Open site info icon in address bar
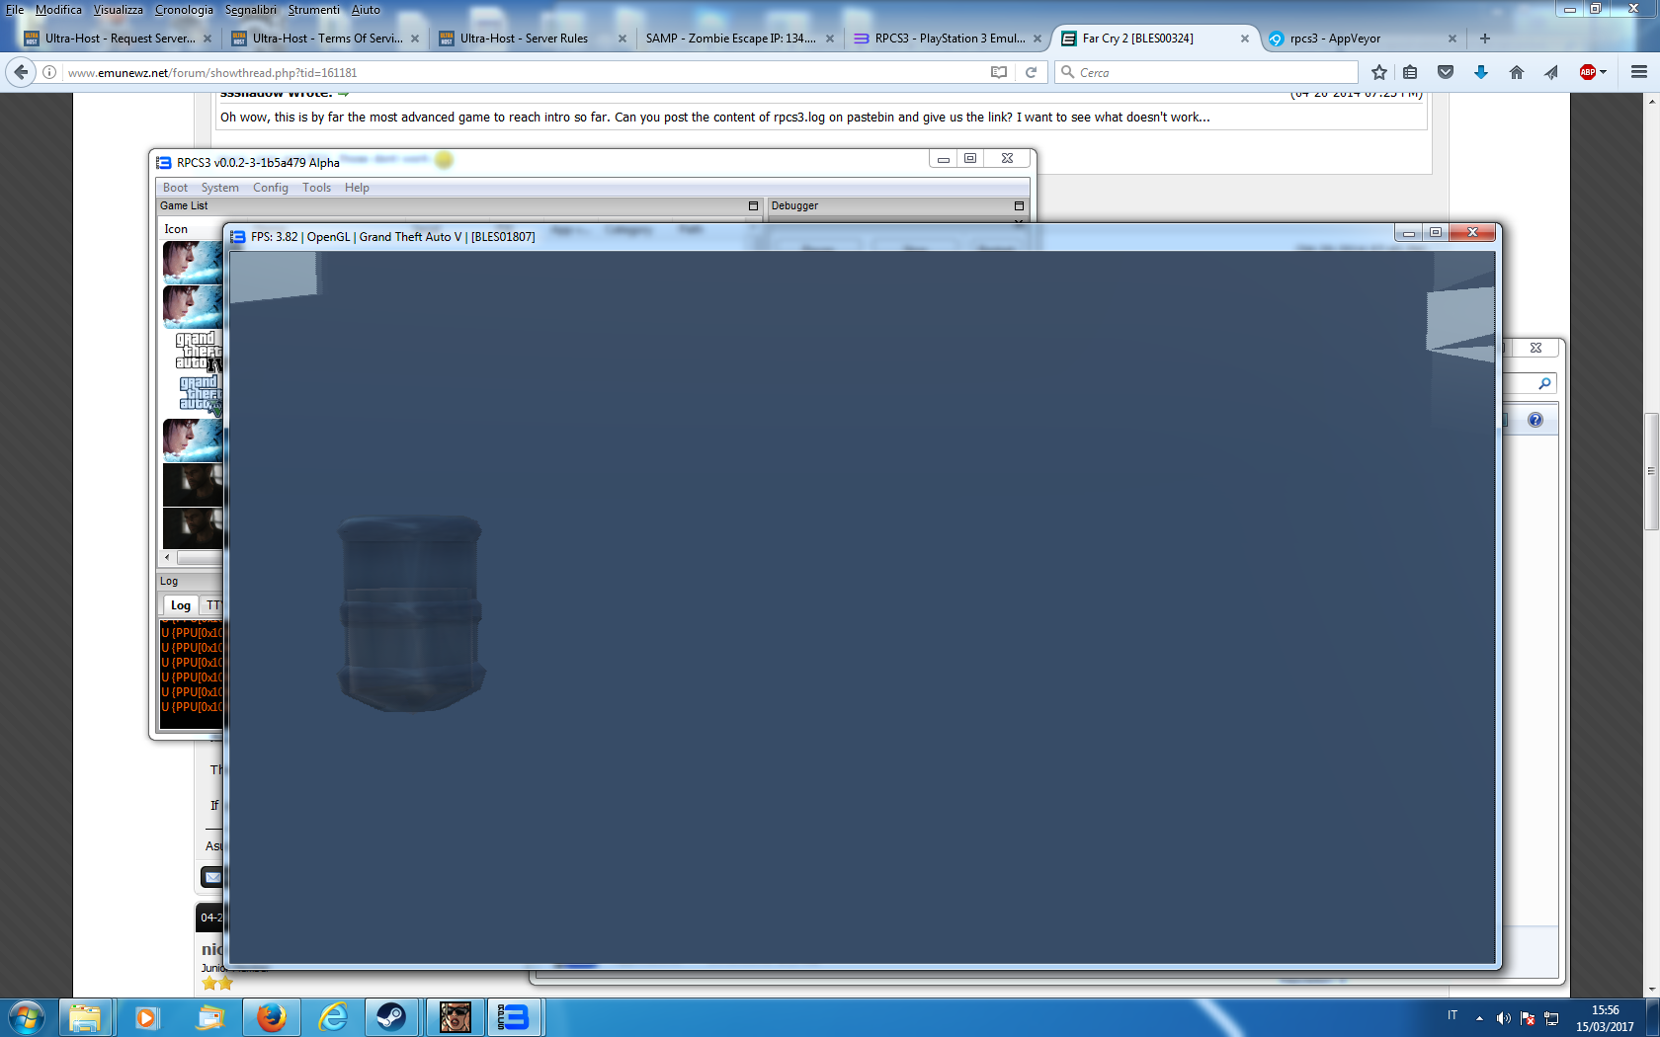Viewport: 1660px width, 1037px height. (49, 72)
